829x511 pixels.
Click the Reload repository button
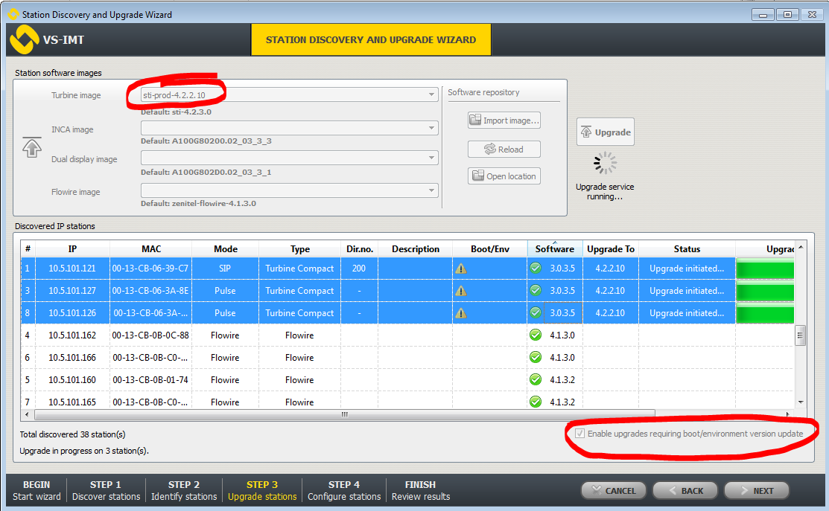(504, 150)
